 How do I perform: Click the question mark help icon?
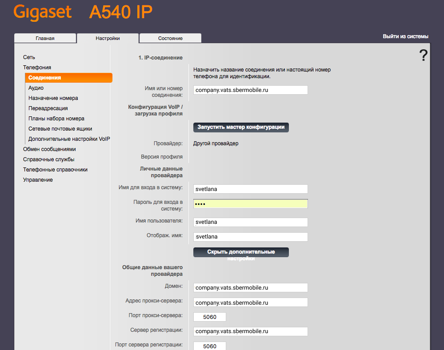click(423, 56)
